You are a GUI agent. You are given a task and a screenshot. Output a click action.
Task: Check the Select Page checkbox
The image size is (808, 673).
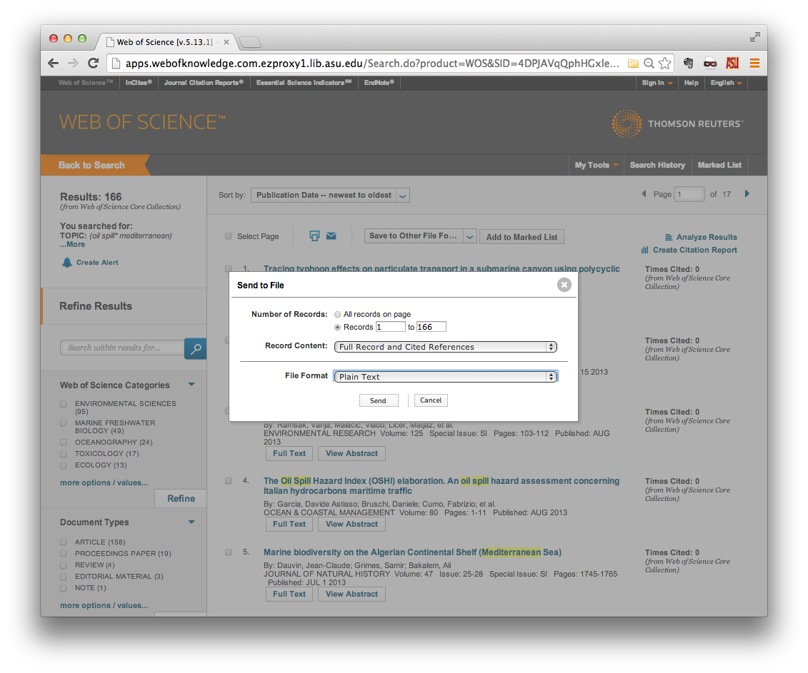(229, 236)
